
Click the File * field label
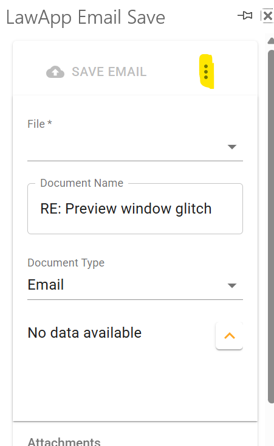[x=39, y=124]
